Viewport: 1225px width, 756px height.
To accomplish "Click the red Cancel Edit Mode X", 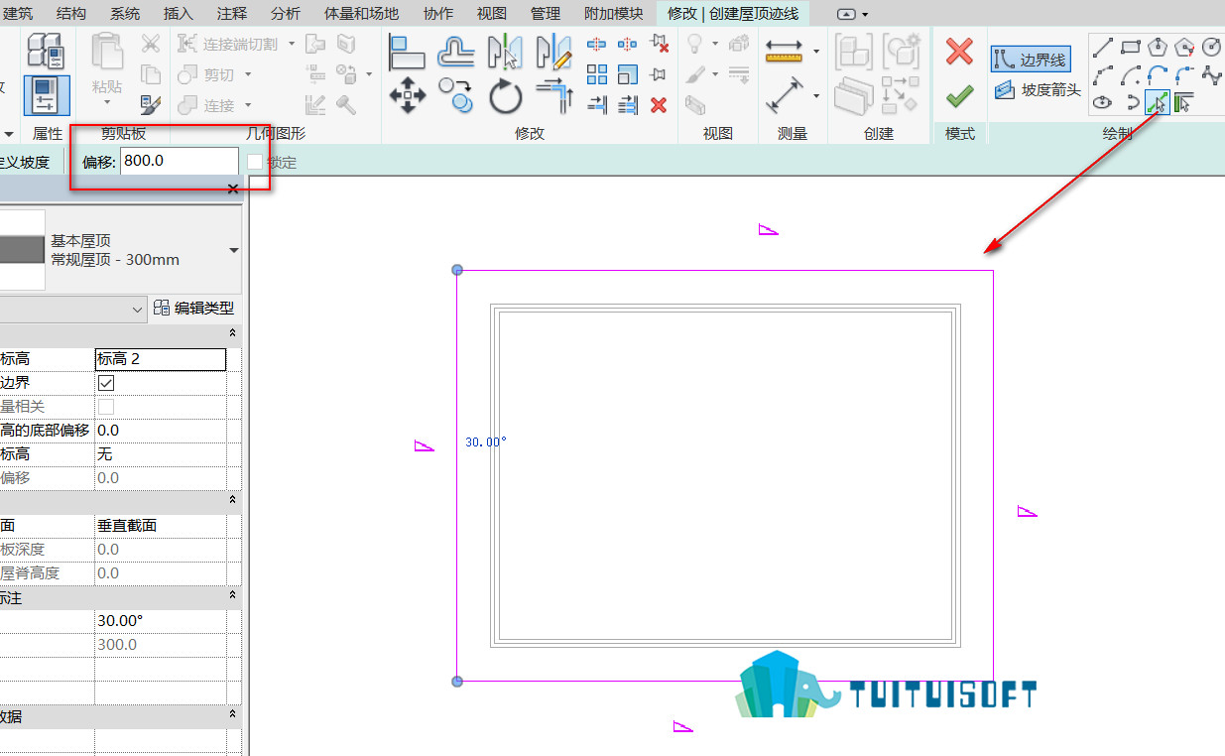I will point(959,52).
